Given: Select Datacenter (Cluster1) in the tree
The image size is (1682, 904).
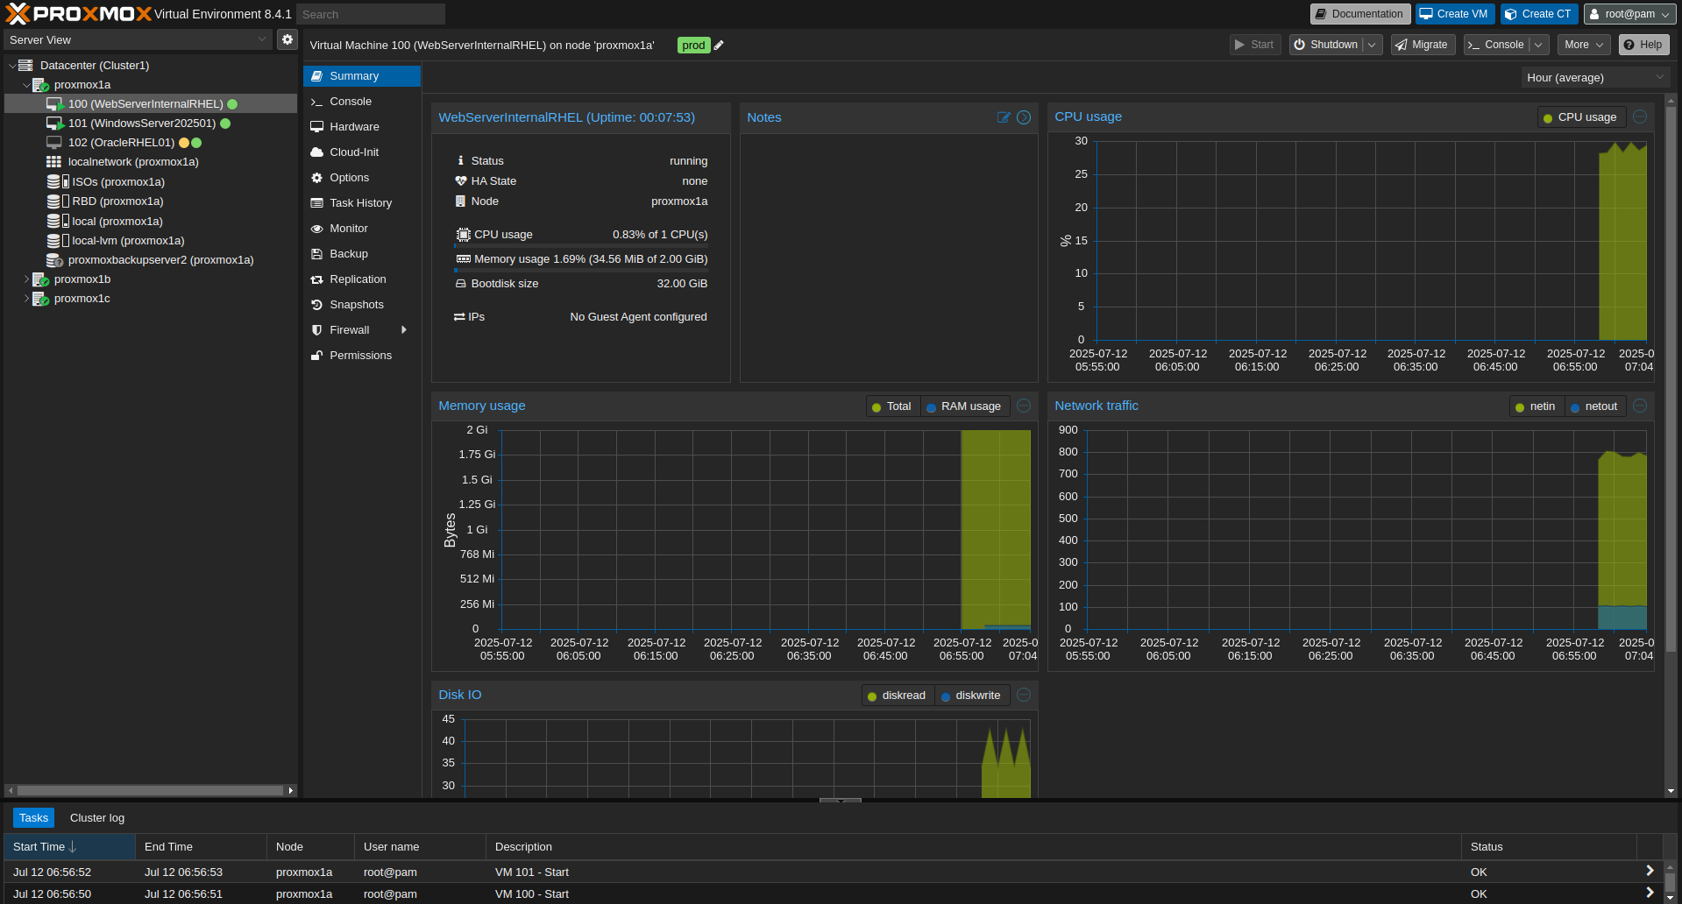Looking at the screenshot, I should coord(95,66).
